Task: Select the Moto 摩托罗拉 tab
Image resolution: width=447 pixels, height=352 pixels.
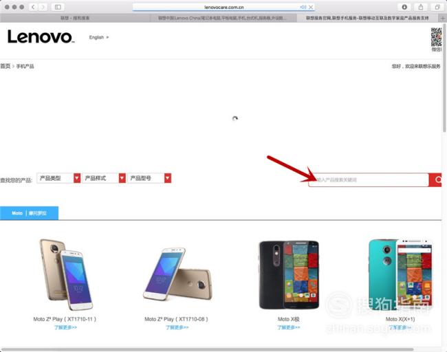Action: [x=29, y=213]
